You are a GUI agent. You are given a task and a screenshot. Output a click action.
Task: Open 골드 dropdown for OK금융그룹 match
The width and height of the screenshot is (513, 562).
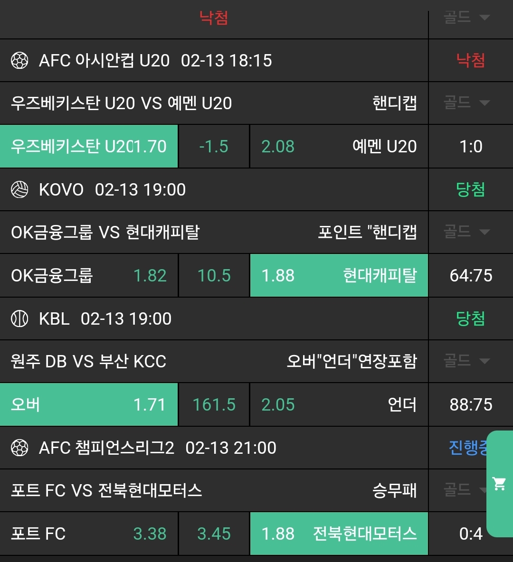pos(466,232)
